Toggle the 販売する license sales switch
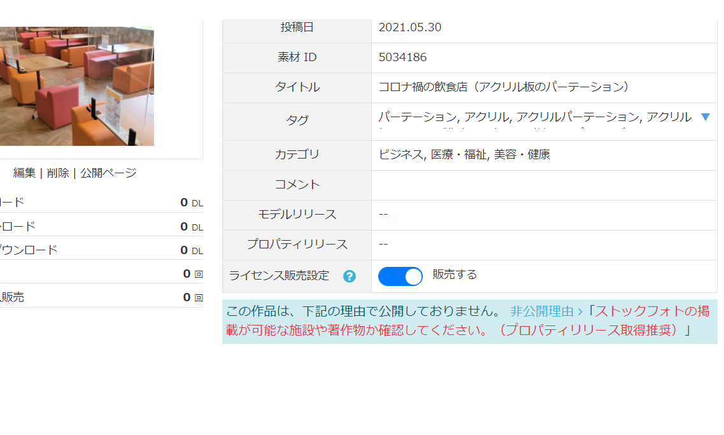The height and width of the screenshot is (435, 724). [401, 276]
